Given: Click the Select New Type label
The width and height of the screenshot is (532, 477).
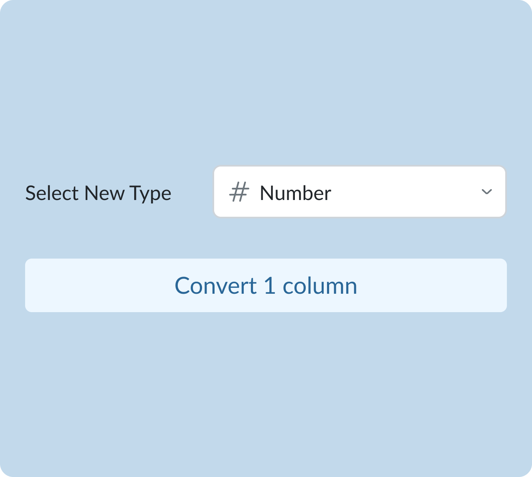Looking at the screenshot, I should point(98,193).
